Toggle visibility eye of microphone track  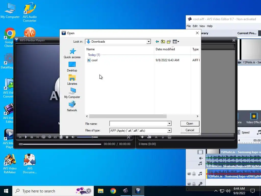tap(189, 184)
